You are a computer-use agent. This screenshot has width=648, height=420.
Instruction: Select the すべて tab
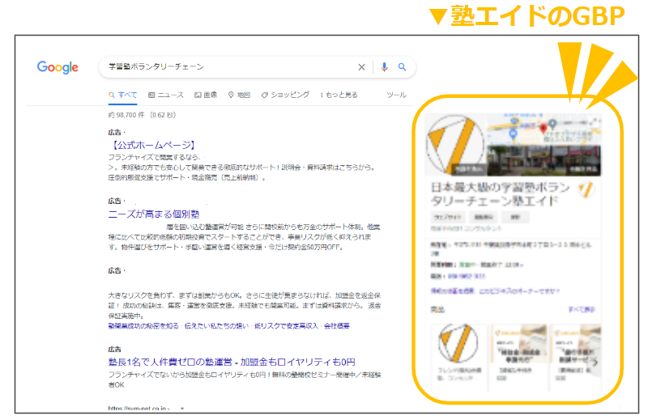123,95
